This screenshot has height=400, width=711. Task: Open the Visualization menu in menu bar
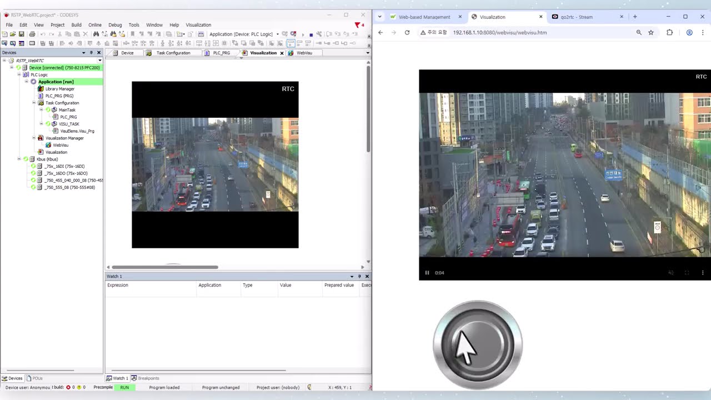click(x=198, y=25)
